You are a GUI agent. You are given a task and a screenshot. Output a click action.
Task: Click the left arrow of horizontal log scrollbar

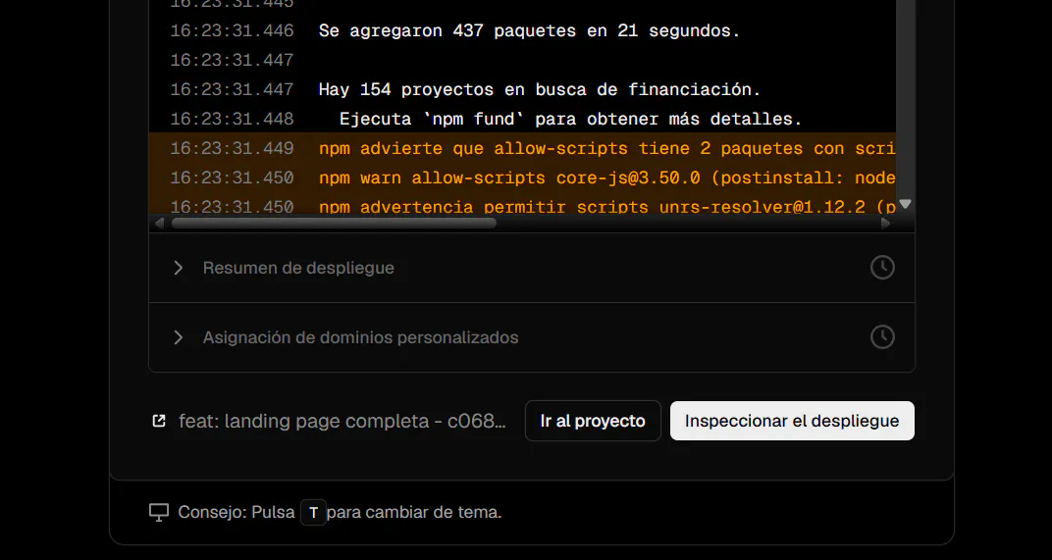point(159,224)
